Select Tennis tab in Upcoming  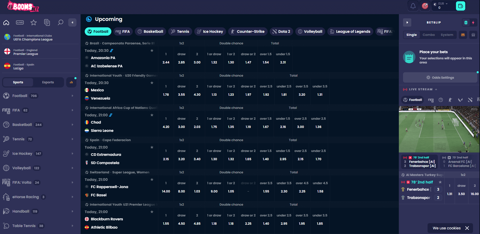tap(180, 31)
